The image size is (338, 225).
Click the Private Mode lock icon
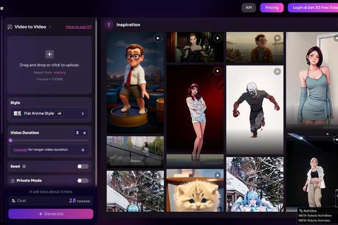(13, 181)
